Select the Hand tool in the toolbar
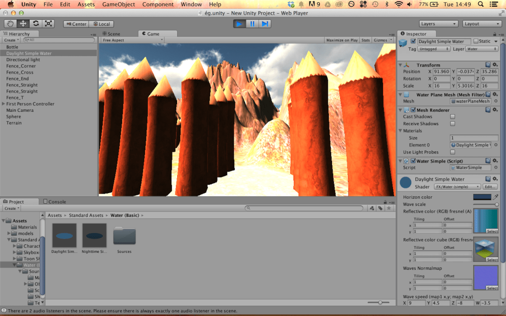 (10, 24)
